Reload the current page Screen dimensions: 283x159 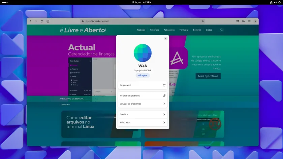[x=42, y=21]
